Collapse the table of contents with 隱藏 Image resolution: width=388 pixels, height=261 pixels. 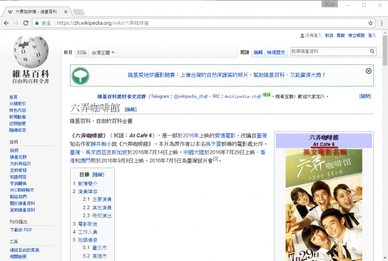98,175
